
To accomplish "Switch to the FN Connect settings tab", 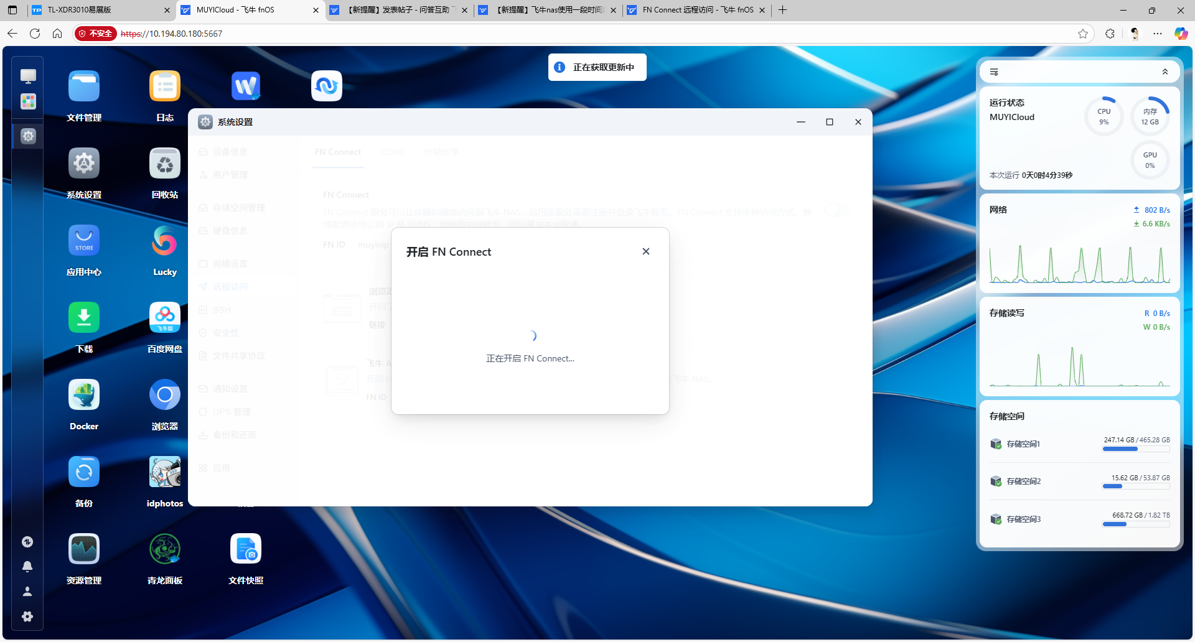I will [338, 152].
